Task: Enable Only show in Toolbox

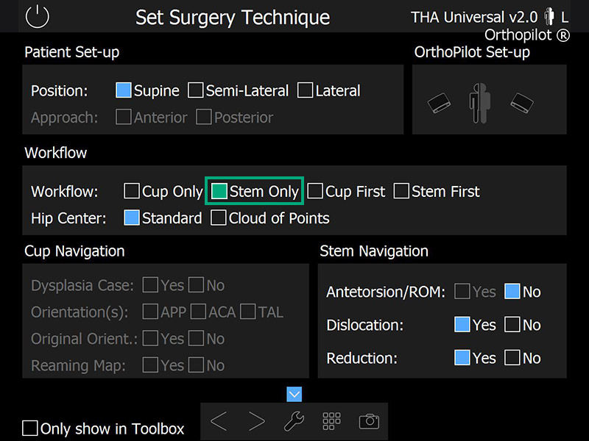Action: (30, 428)
